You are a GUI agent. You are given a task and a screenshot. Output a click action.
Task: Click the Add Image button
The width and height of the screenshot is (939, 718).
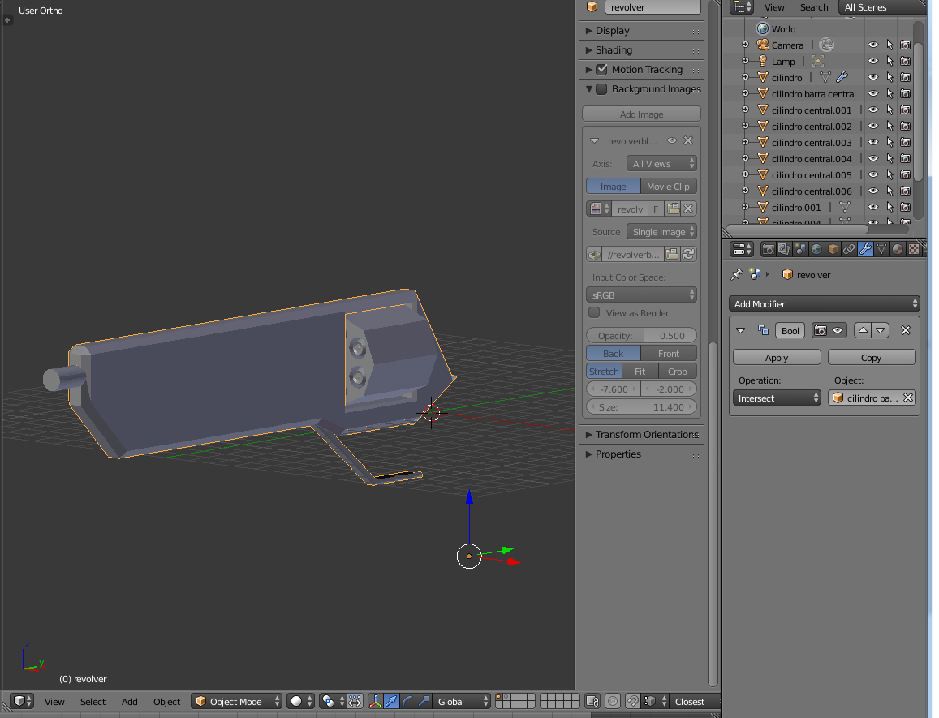[x=641, y=114]
